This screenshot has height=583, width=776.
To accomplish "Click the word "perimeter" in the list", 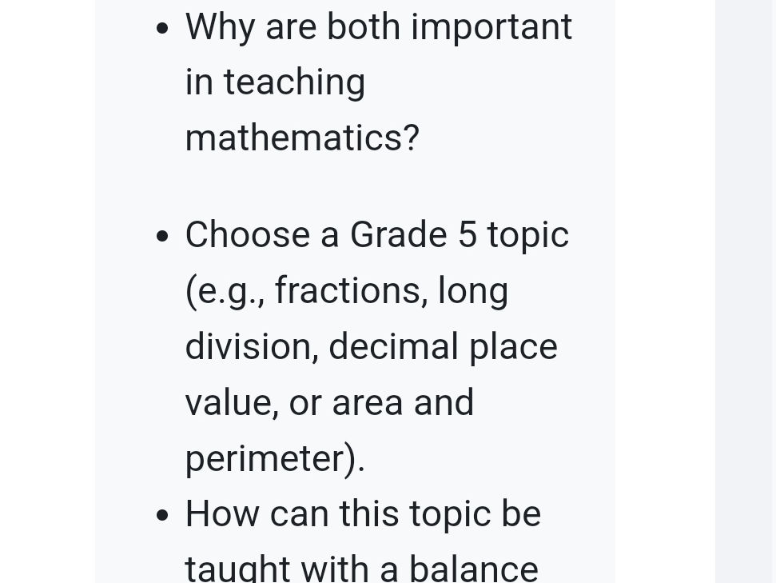I will coord(265,460).
